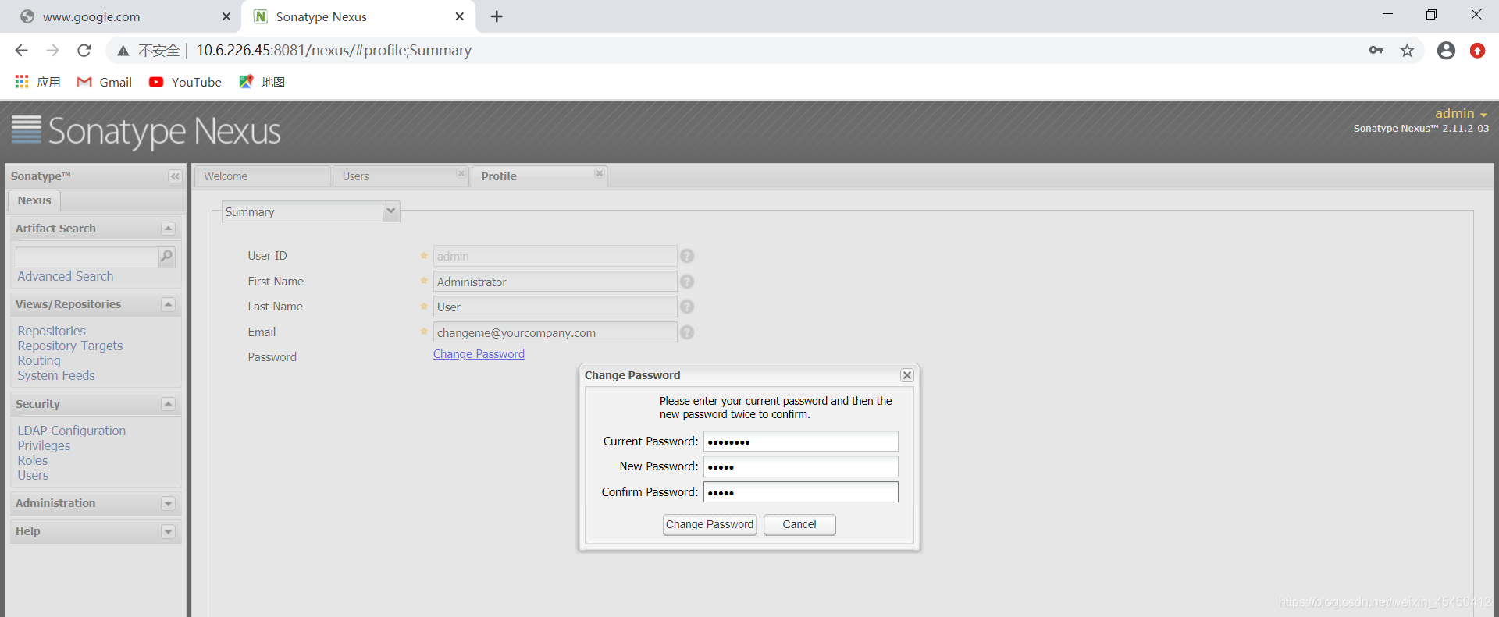Switch to the Welcome tab
Viewport: 1499px width, 617px height.
pyautogui.click(x=262, y=176)
